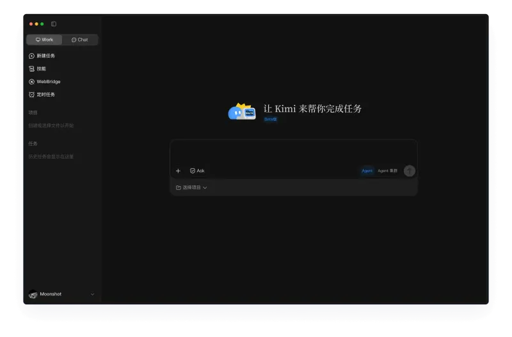The image size is (512, 337).
Task: Open WebBridge from the sidebar
Action: pyautogui.click(x=44, y=82)
